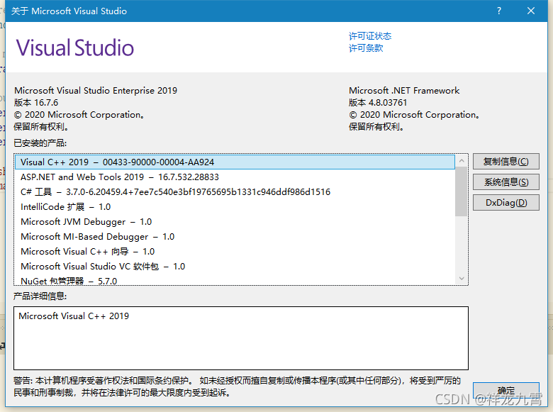Click the 复制信息(C) button

pyautogui.click(x=505, y=162)
